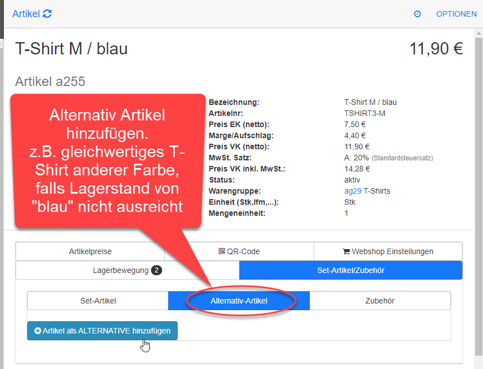This screenshot has width=483, height=369.
Task: Click the MwSt. Satz value A: 20%
Action: (356, 158)
